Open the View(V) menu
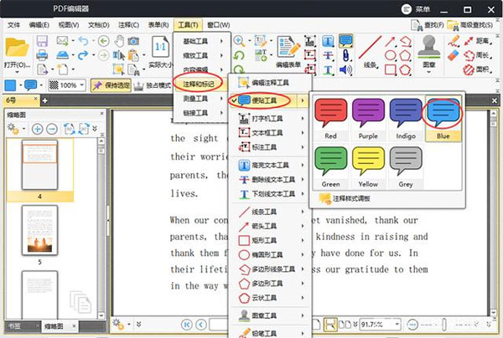This screenshot has width=503, height=338. coord(69,25)
